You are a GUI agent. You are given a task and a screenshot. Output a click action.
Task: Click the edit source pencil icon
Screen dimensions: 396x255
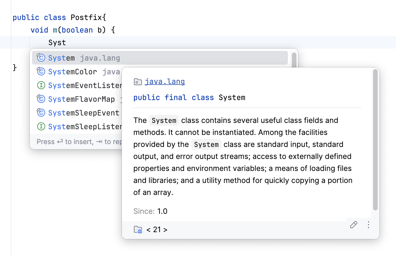353,225
